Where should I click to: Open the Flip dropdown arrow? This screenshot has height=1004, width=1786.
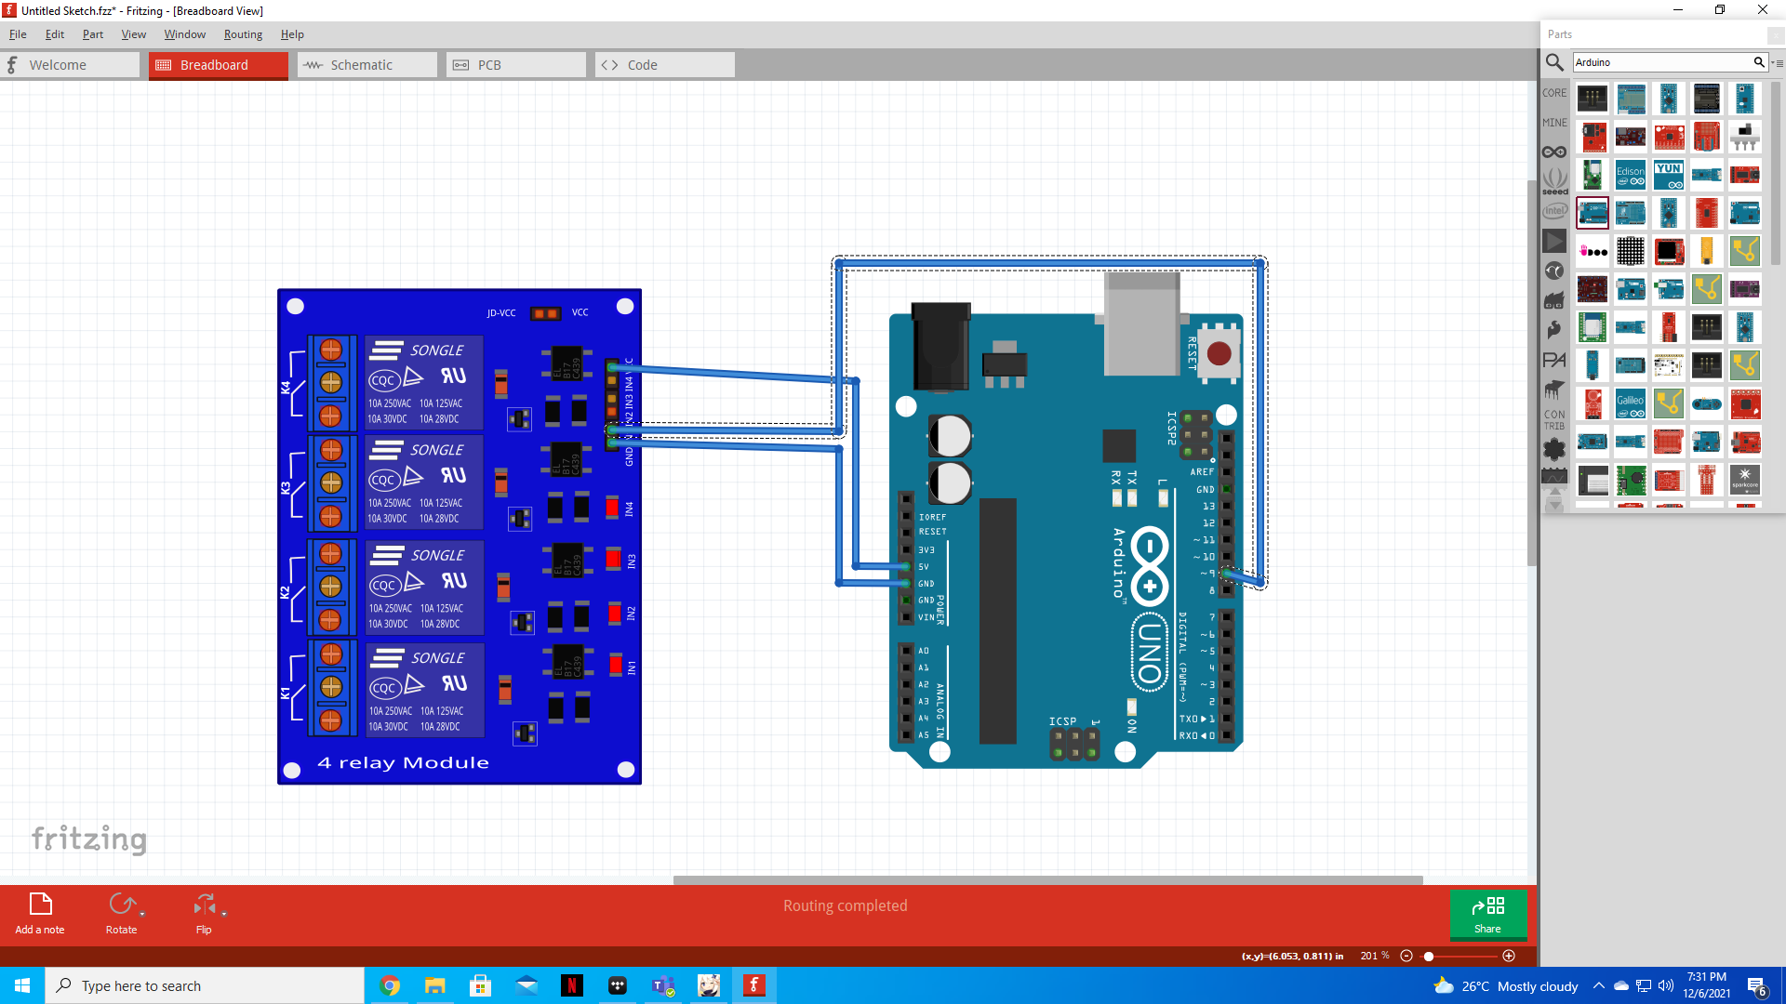224,915
